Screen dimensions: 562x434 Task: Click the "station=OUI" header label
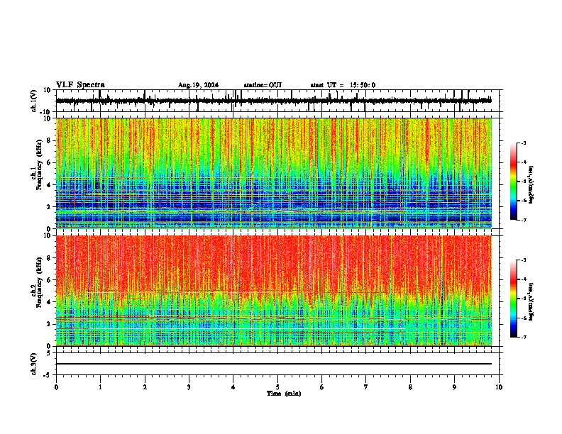pos(263,85)
